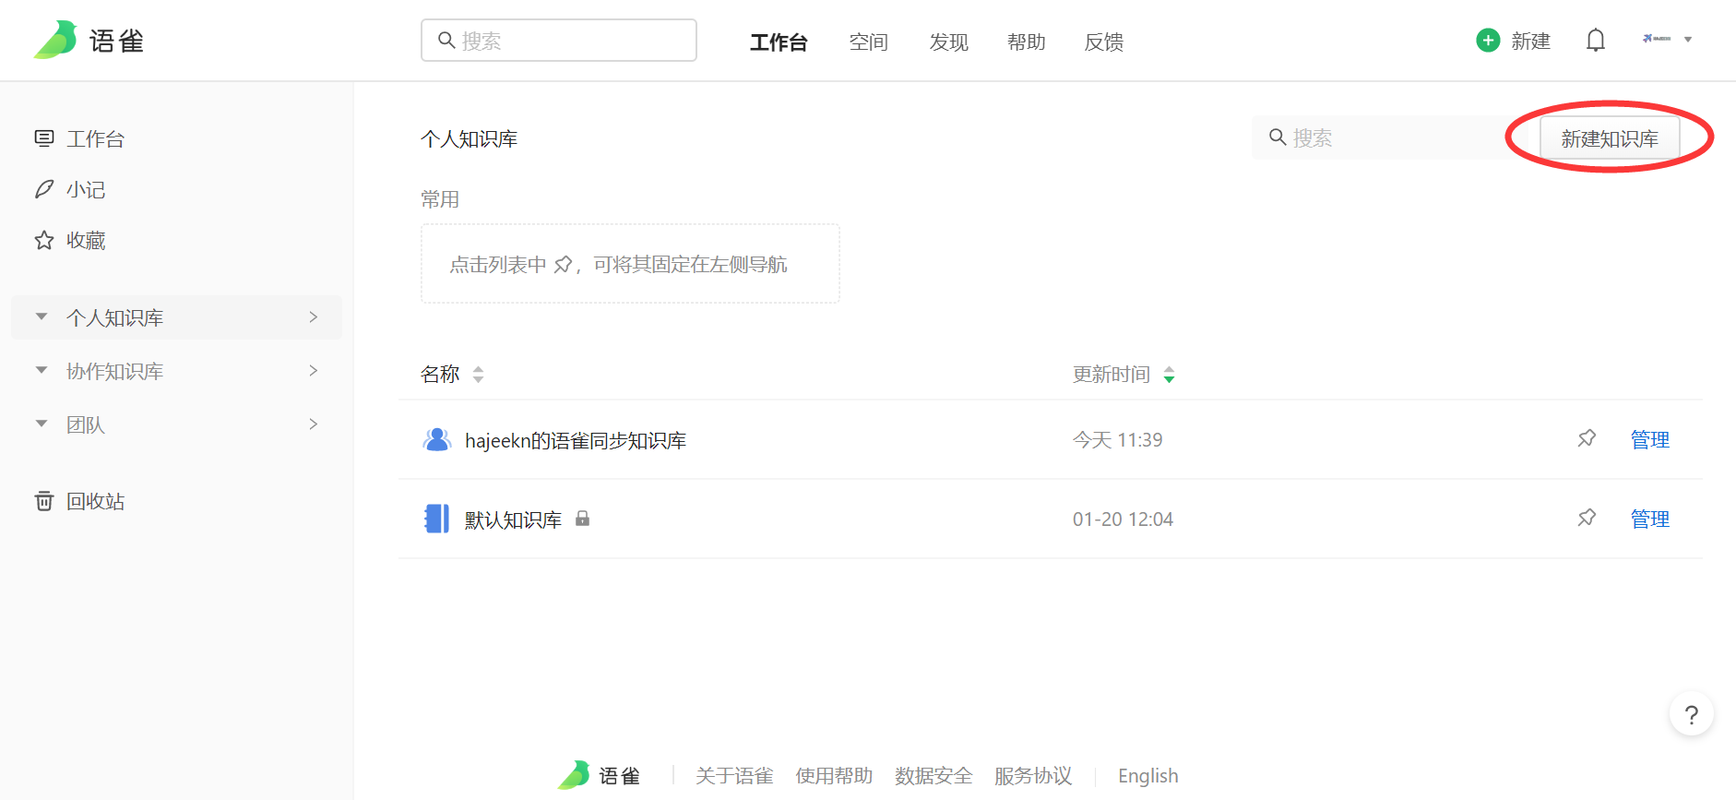
Task: Click the trash icon for 回收站
Action: (x=44, y=501)
